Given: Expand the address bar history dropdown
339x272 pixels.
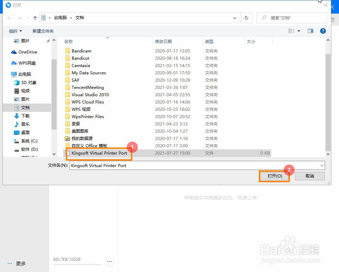Looking at the screenshot, I should coord(235,18).
